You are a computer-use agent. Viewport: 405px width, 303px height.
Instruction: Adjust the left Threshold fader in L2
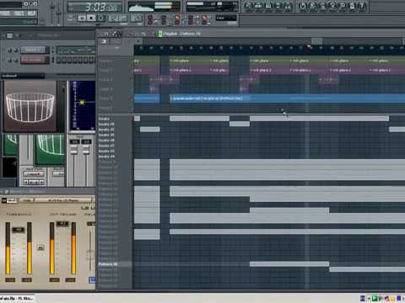(x=8, y=248)
